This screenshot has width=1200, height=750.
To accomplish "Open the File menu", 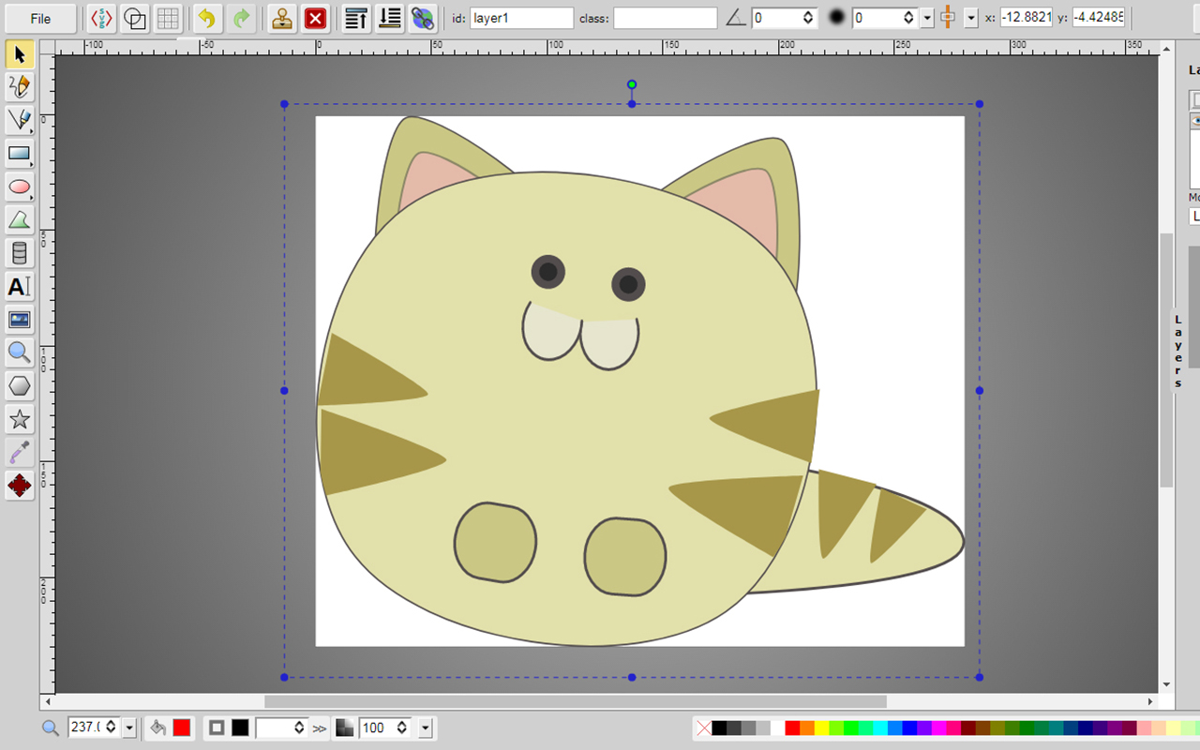I will [40, 18].
